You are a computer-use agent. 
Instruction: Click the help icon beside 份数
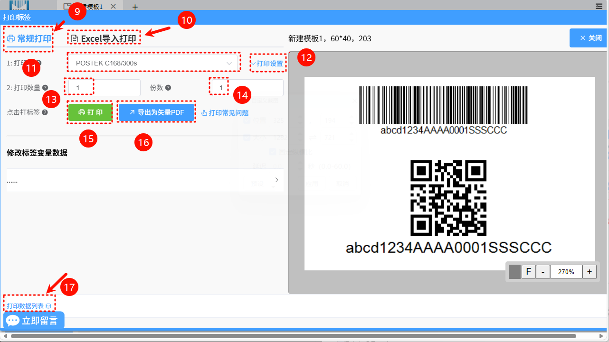click(168, 88)
